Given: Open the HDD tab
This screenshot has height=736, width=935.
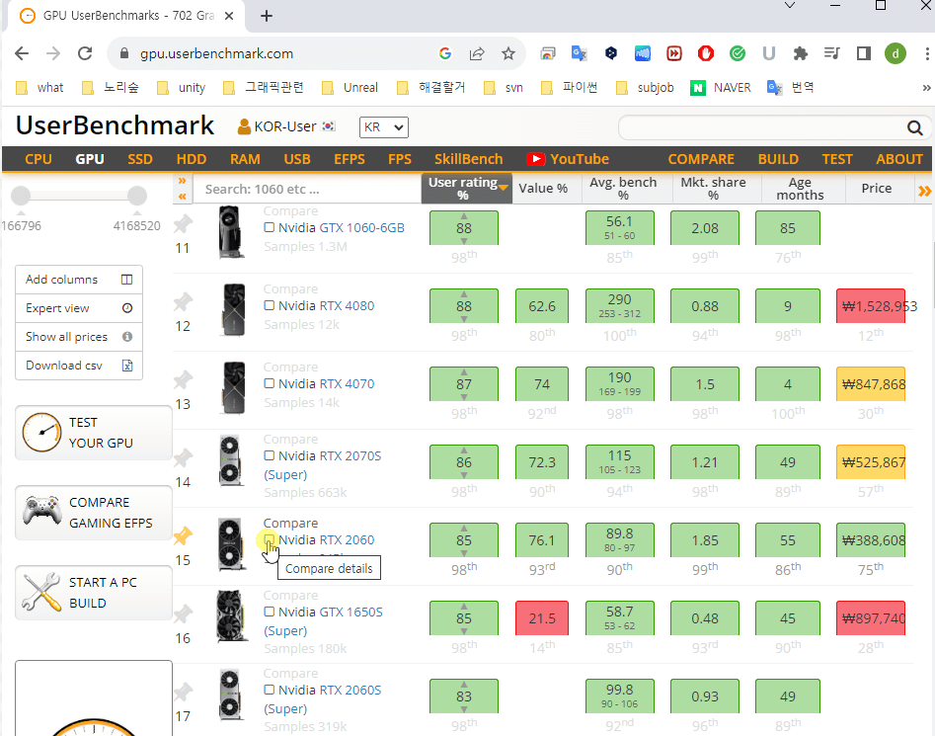Looking at the screenshot, I should point(192,159).
